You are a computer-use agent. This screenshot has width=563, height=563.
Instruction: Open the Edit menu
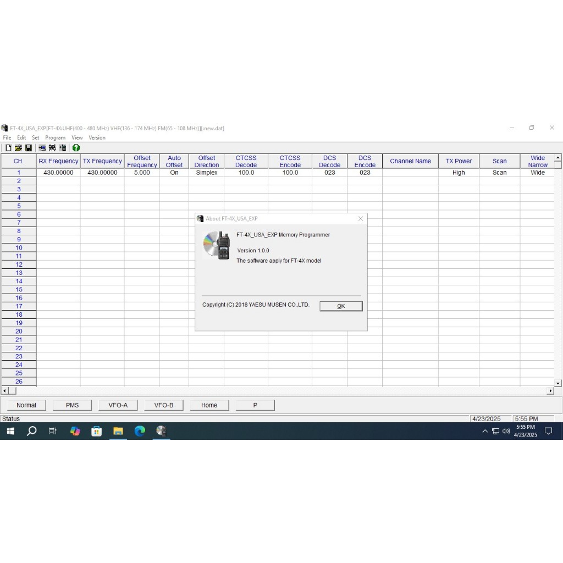(21, 137)
